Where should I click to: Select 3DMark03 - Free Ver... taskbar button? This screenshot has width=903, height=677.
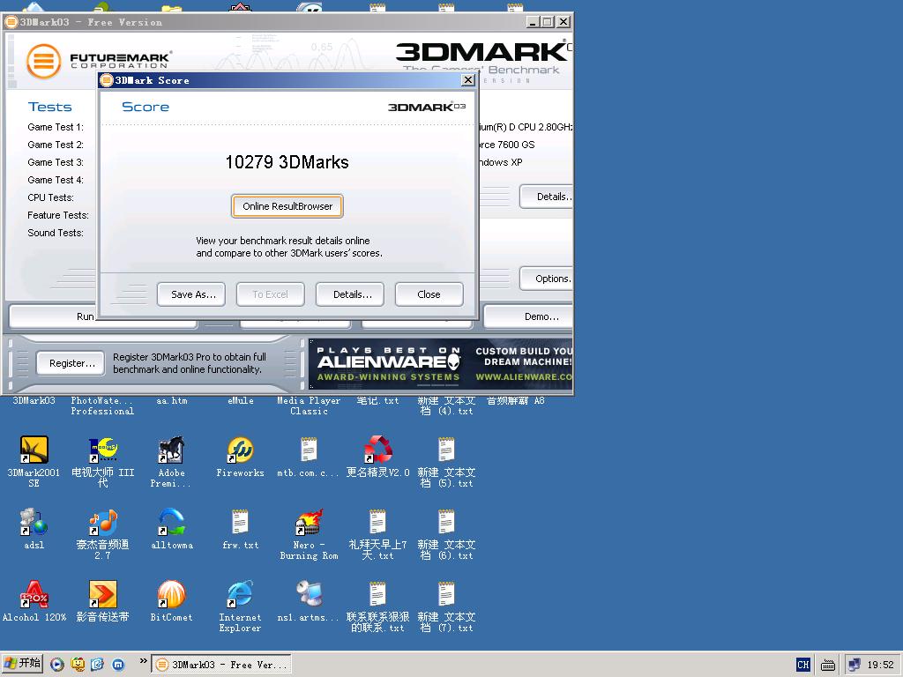click(x=221, y=665)
